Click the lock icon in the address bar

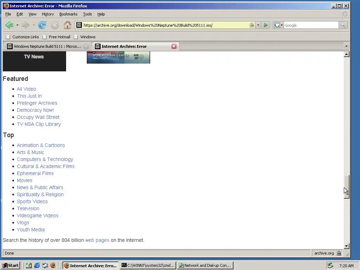pyautogui.click(x=252, y=25)
